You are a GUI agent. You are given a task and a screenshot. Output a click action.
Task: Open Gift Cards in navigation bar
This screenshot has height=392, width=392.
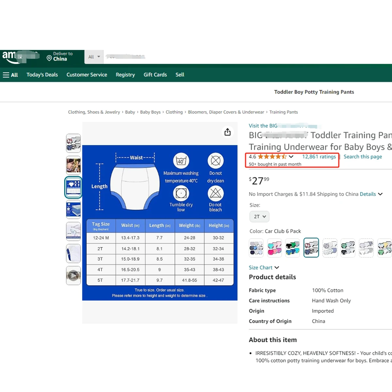tap(155, 75)
